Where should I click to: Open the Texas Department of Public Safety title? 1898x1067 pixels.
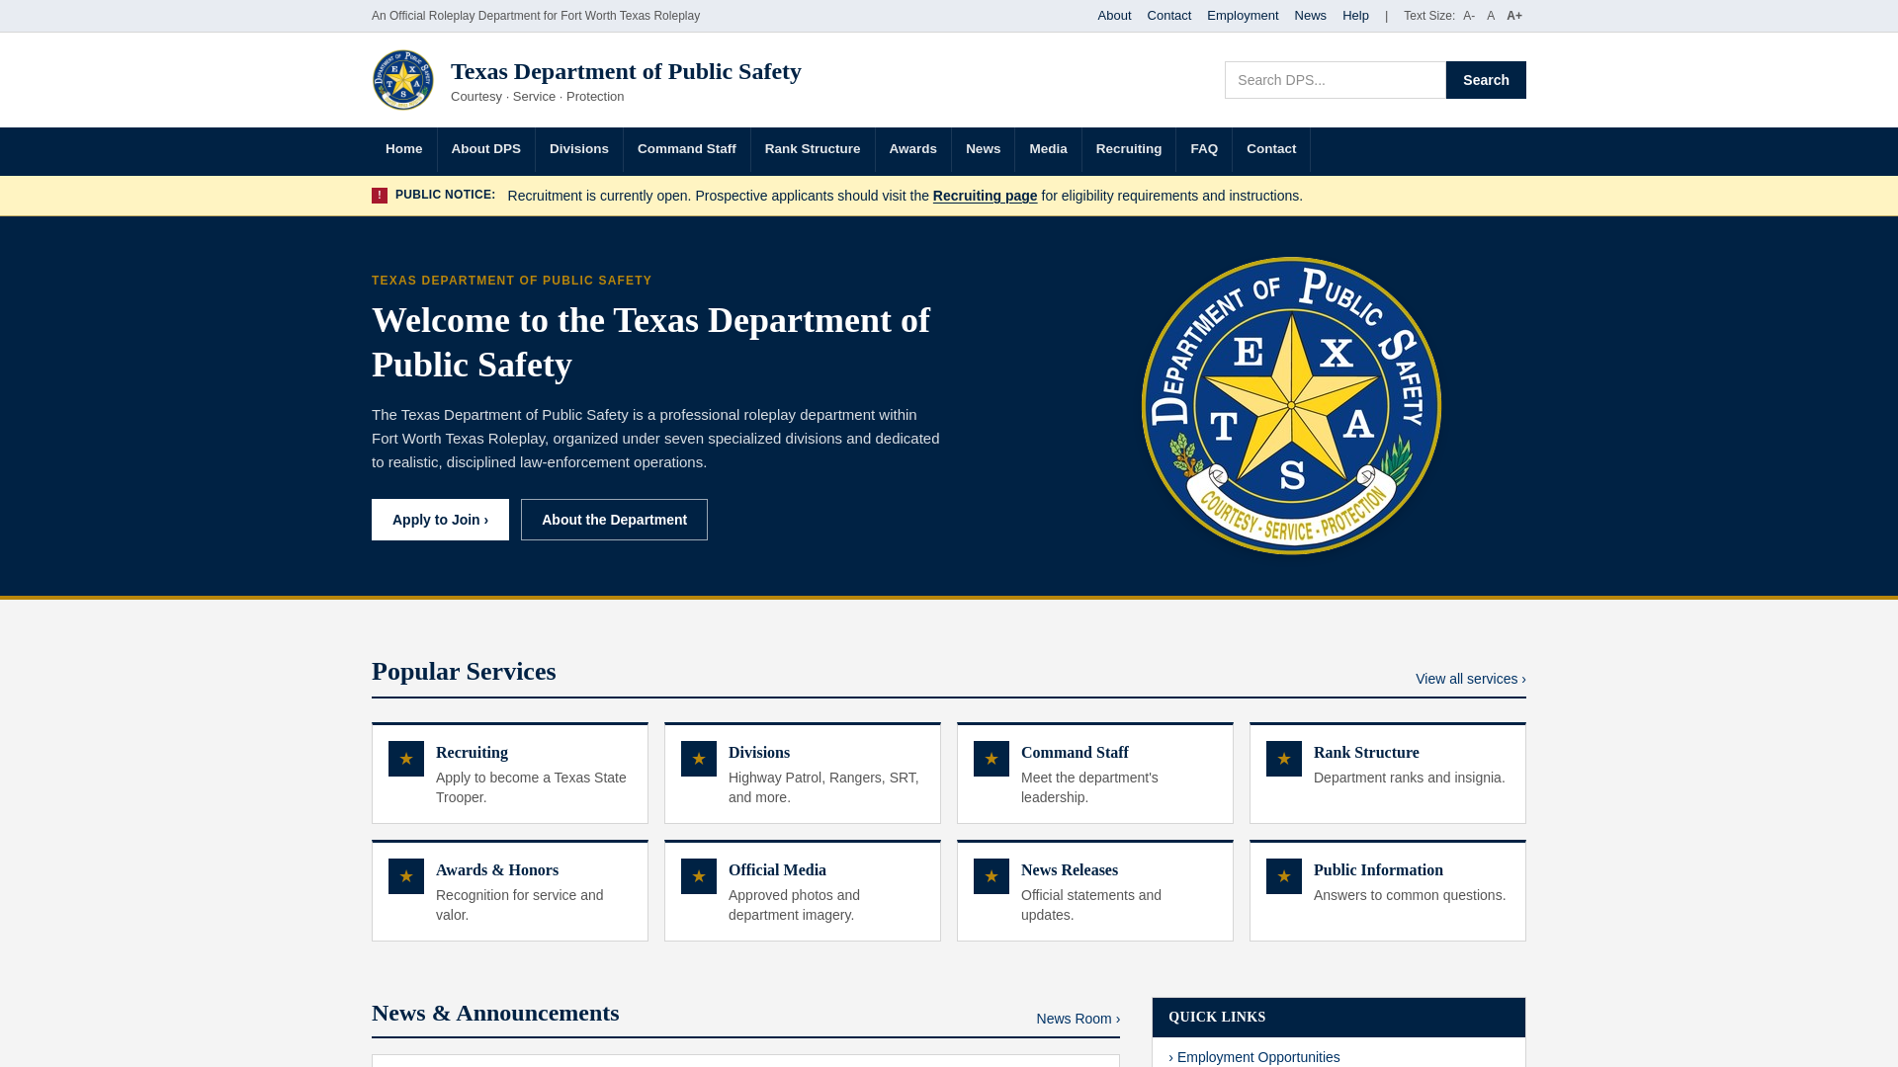[x=626, y=71]
